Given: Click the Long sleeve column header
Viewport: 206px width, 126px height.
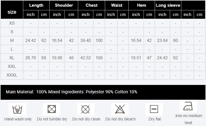Looking at the screenshot, I should pyautogui.click(x=168, y=5).
